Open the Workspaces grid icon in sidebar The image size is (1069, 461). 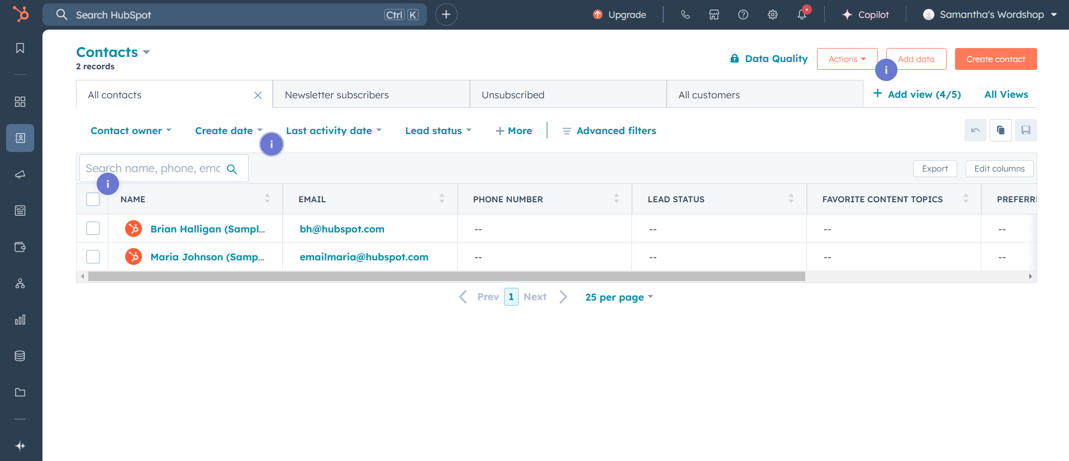pyautogui.click(x=20, y=102)
